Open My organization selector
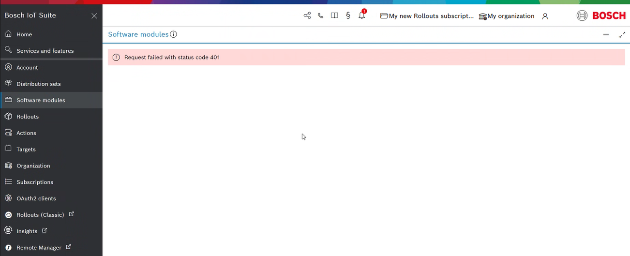The height and width of the screenshot is (256, 630). (x=507, y=16)
